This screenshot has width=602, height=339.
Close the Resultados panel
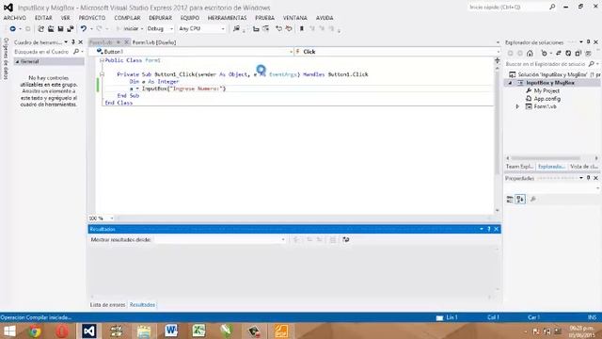point(496,229)
